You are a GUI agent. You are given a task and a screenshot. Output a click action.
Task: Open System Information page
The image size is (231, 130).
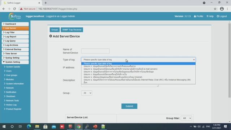15,84
